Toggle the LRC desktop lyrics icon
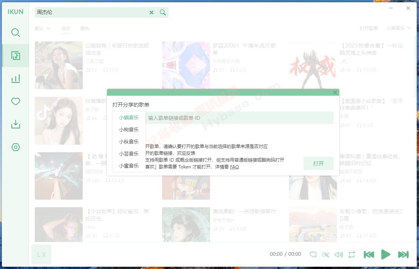This screenshot has height=269, width=419. [x=326, y=255]
